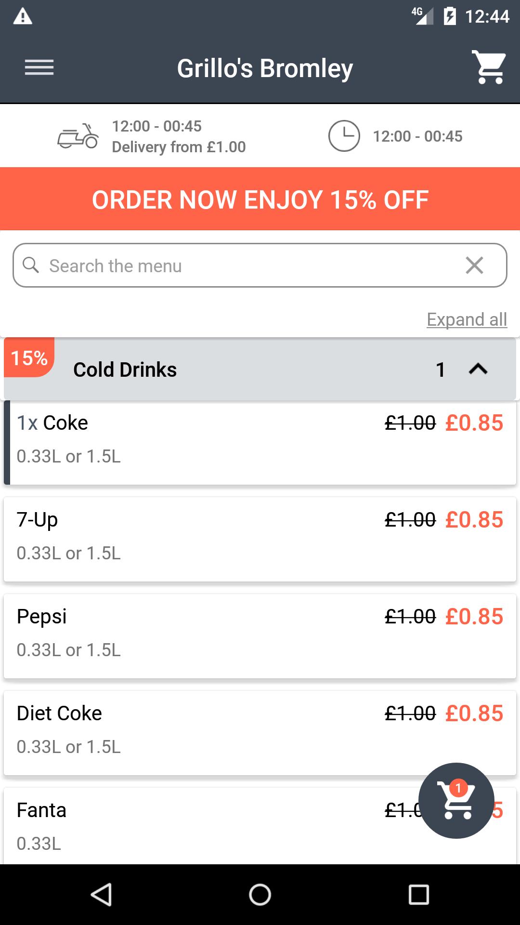The width and height of the screenshot is (520, 925).
Task: Click the Expand all link
Action: (467, 319)
